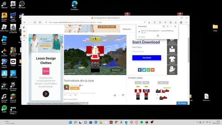This screenshot has height=125, width=222.
Task: Click the page vertical scrollbar
Action: (x=188, y=50)
